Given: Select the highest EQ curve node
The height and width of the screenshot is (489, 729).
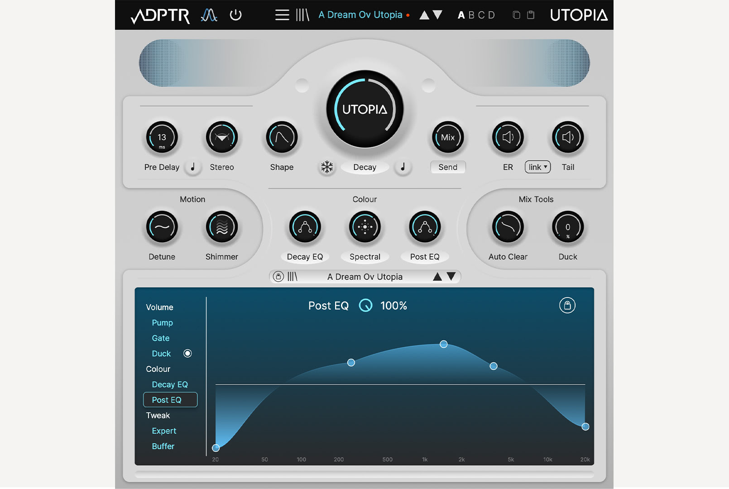Looking at the screenshot, I should coord(444,344).
